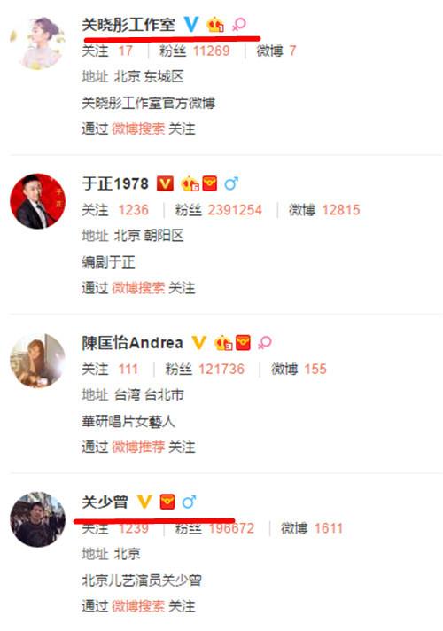443x631 pixels.
Task: Click red V verification badge of 于正1978
Action: (165, 184)
